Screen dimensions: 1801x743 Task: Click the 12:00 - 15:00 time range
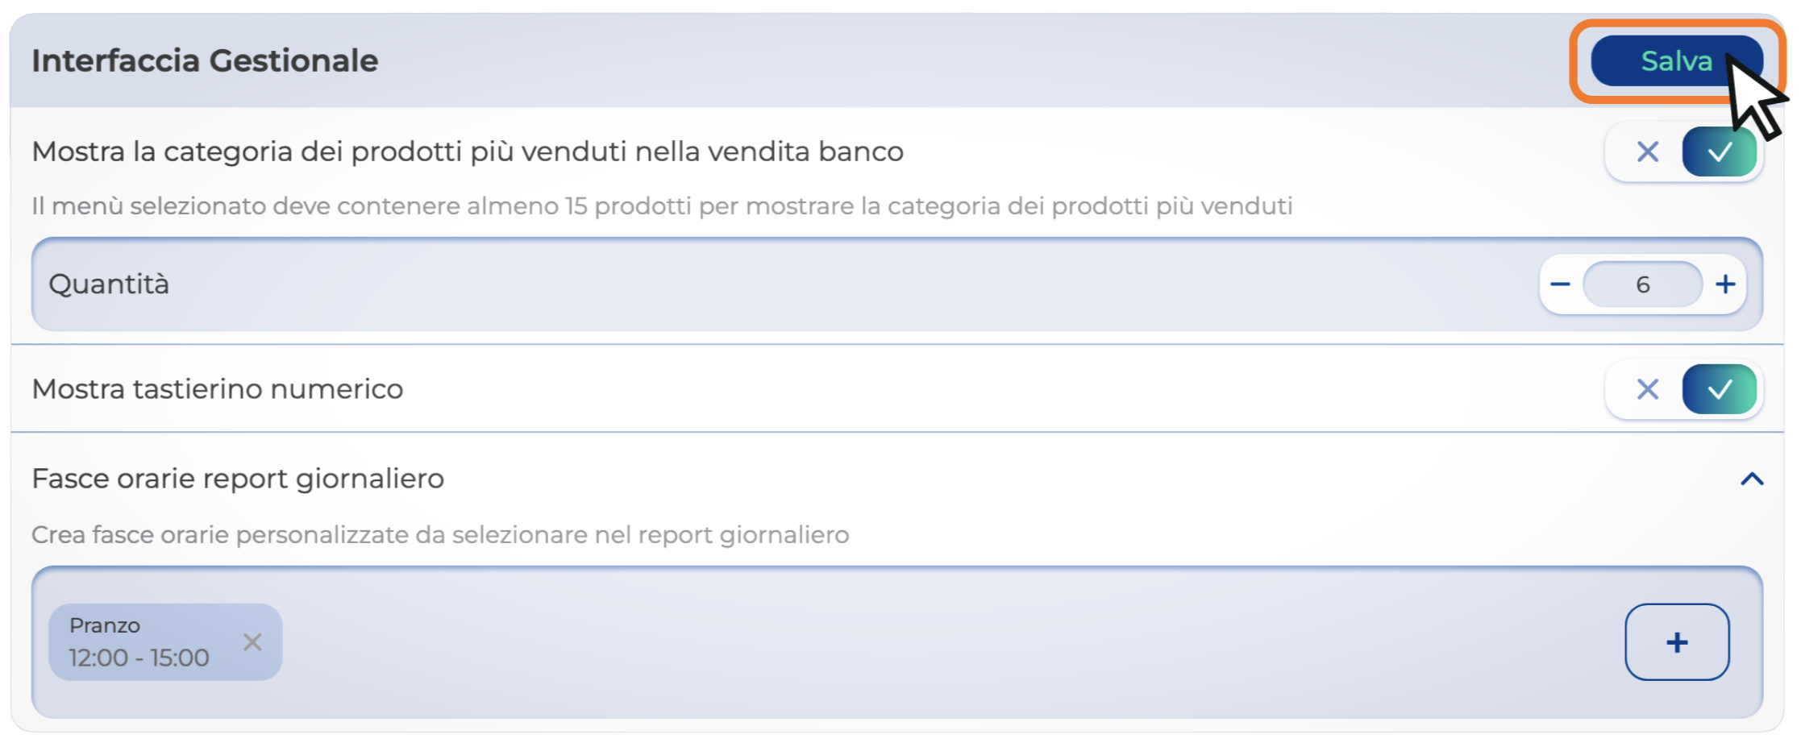click(139, 658)
